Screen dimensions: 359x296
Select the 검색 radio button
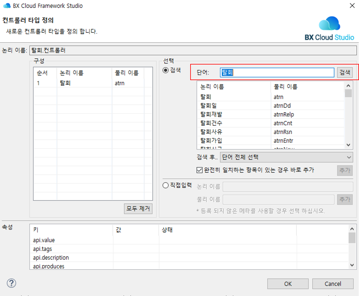click(165, 70)
